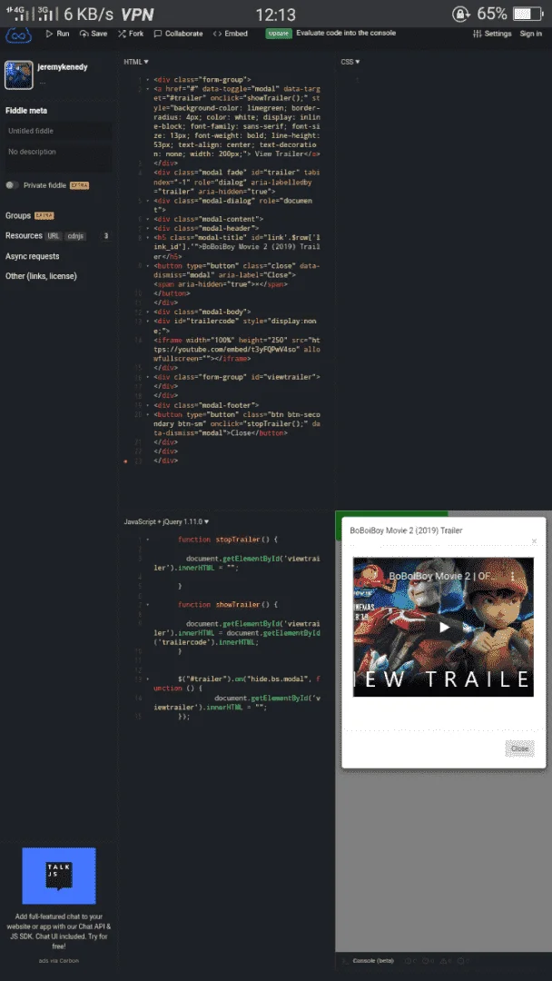Click the Sign in link
This screenshot has width=552, height=981.
(531, 34)
